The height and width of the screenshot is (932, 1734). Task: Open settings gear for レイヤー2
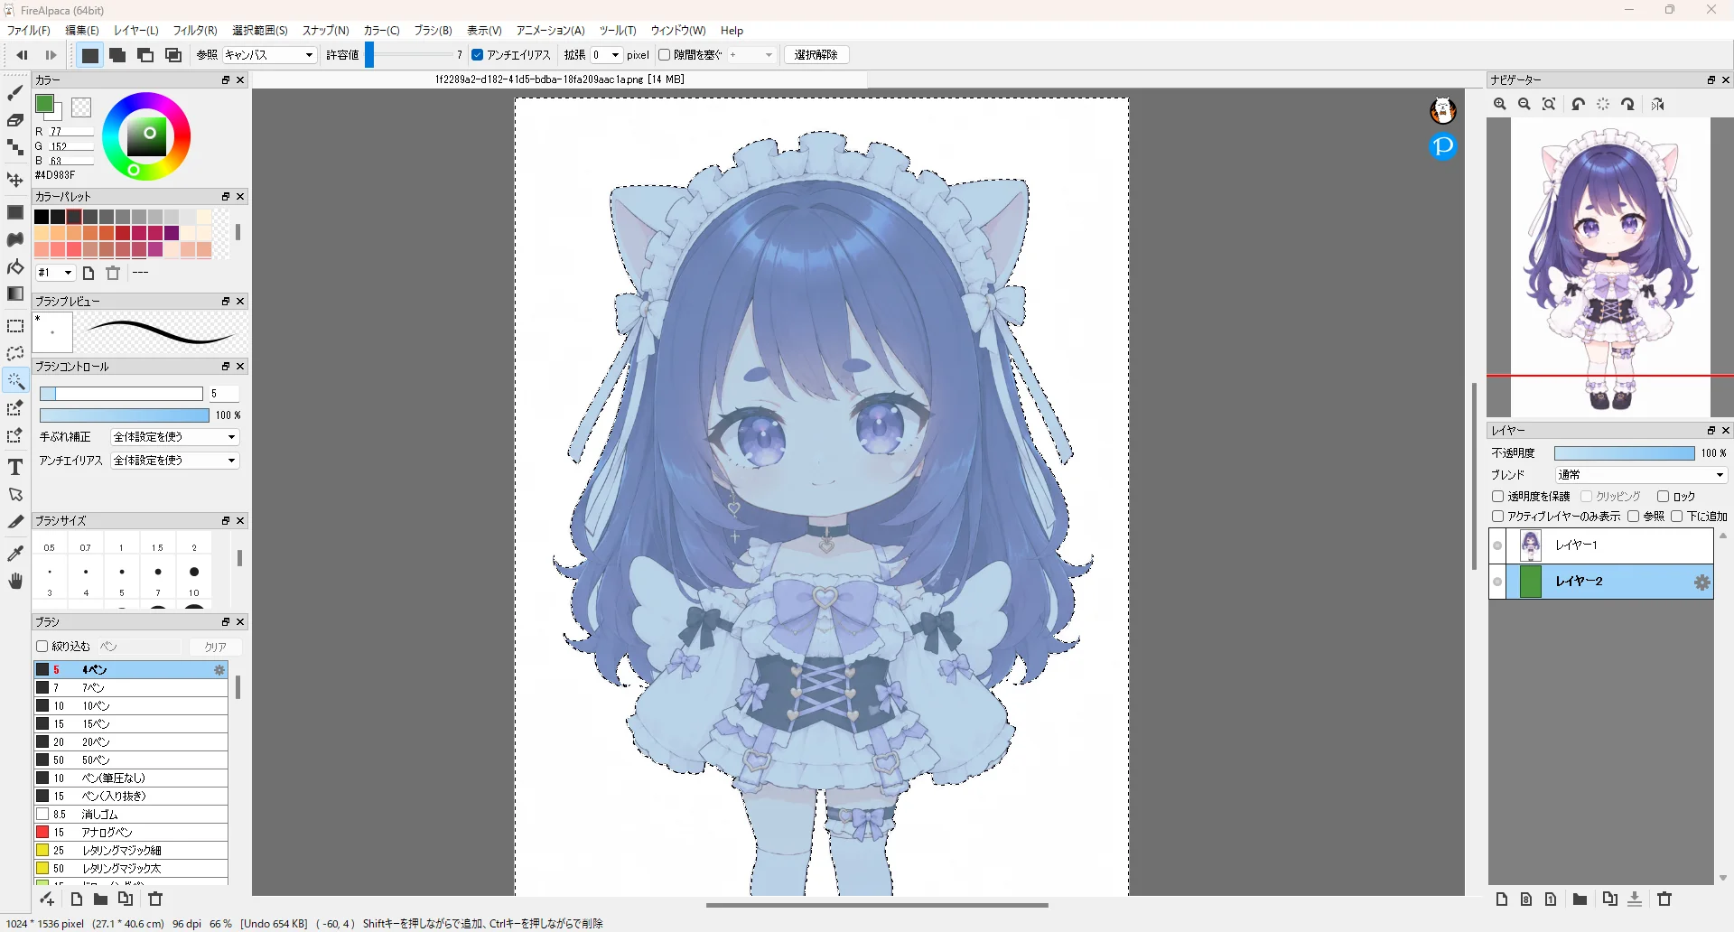[x=1702, y=582]
